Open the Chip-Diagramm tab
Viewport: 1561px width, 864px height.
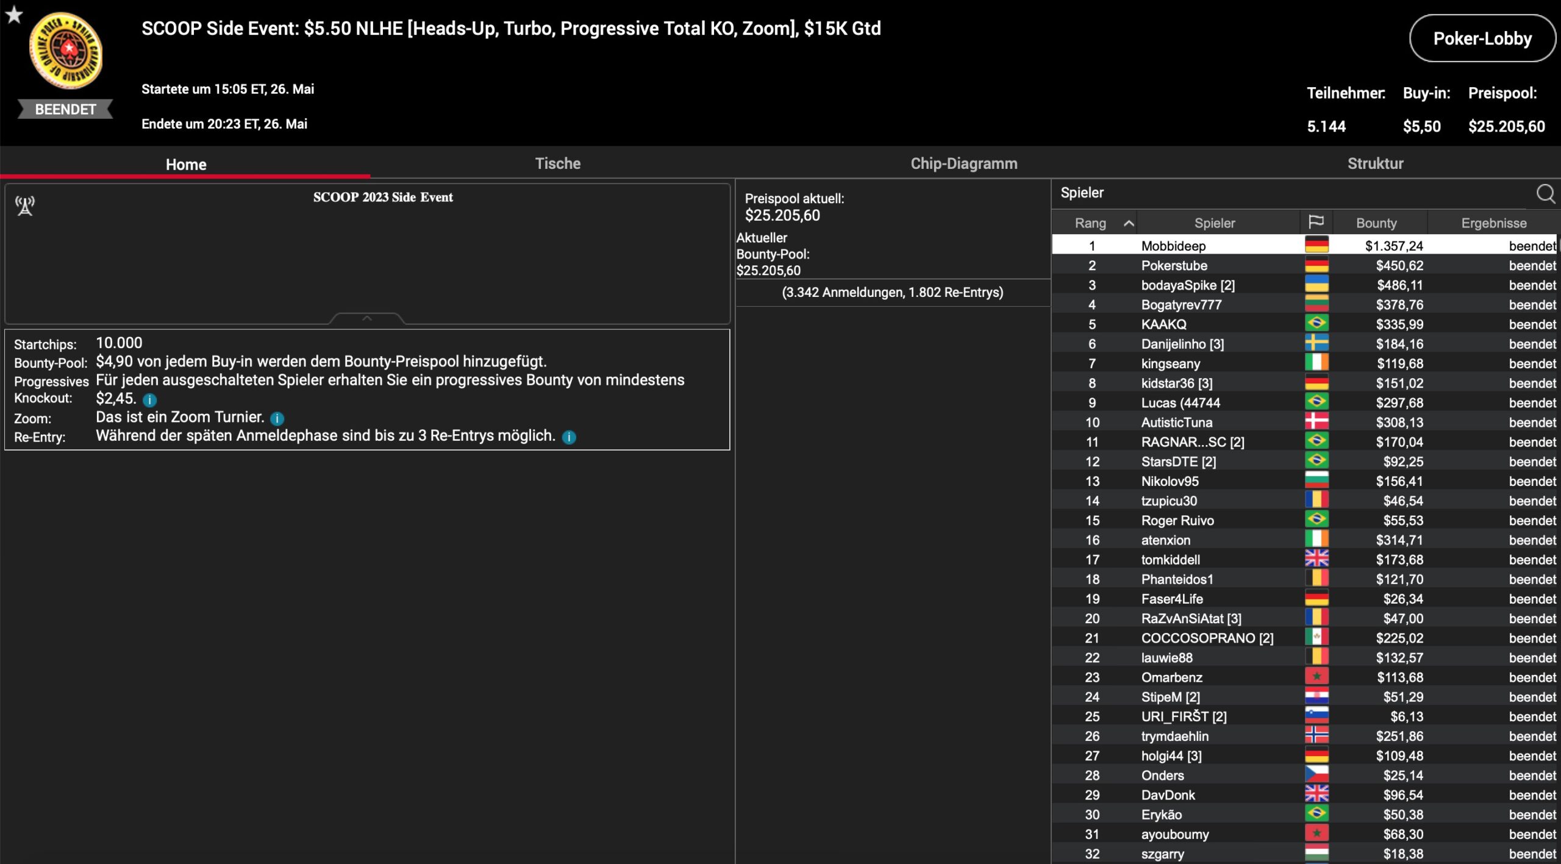[963, 163]
